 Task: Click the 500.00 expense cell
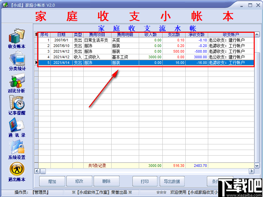[174, 51]
